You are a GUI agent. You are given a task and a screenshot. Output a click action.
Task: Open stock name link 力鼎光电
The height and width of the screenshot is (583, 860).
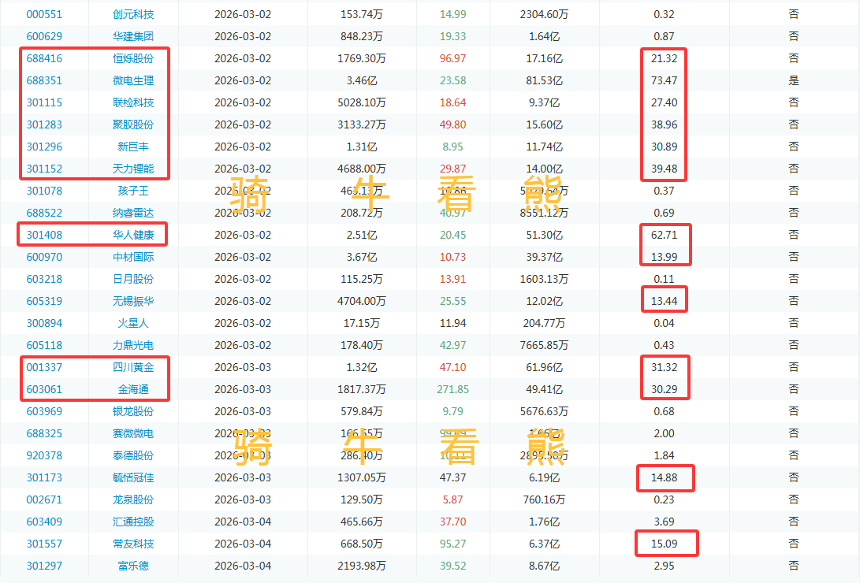tap(133, 345)
